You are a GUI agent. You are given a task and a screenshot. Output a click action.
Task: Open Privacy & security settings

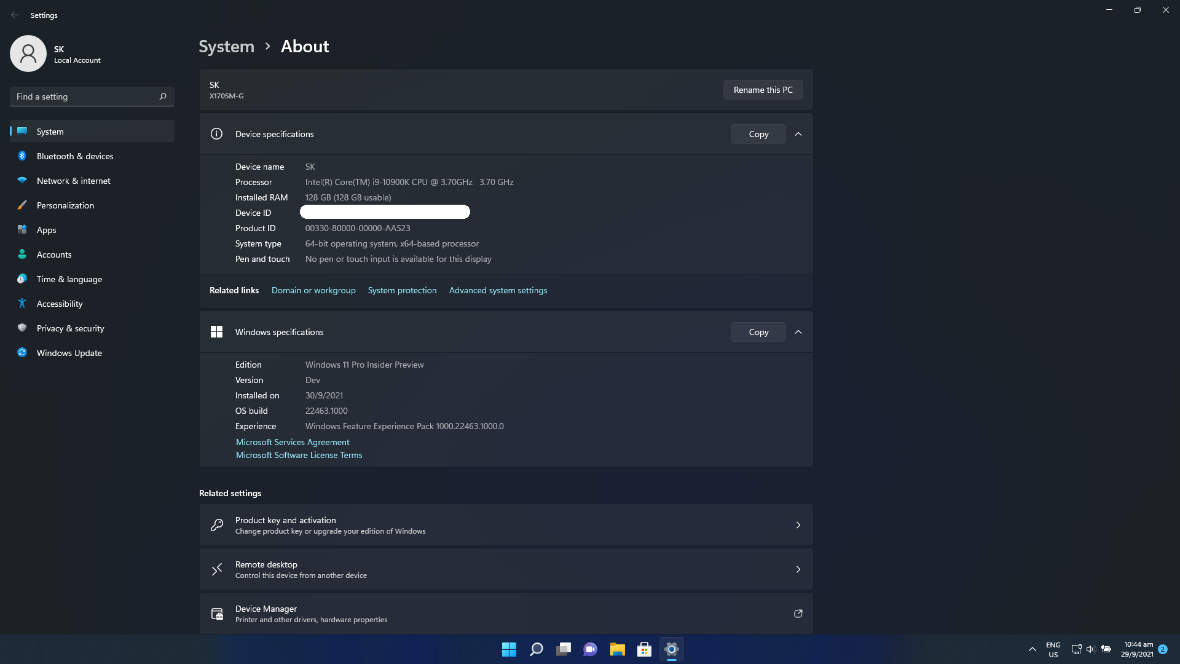92,328
